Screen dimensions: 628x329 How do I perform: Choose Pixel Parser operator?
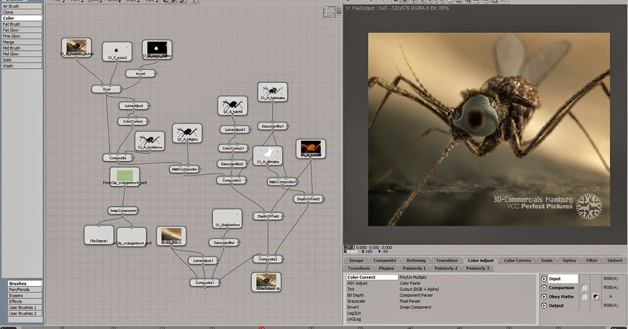[410, 301]
